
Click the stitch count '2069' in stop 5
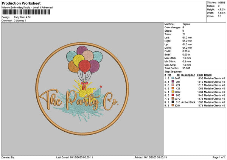pyautogui.click(x=177, y=92)
